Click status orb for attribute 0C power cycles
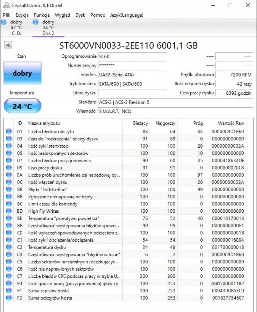Screen dimensions: 257x312 click(9, 182)
